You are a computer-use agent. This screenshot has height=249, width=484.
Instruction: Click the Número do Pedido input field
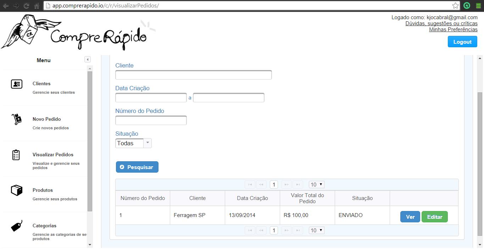click(x=151, y=120)
